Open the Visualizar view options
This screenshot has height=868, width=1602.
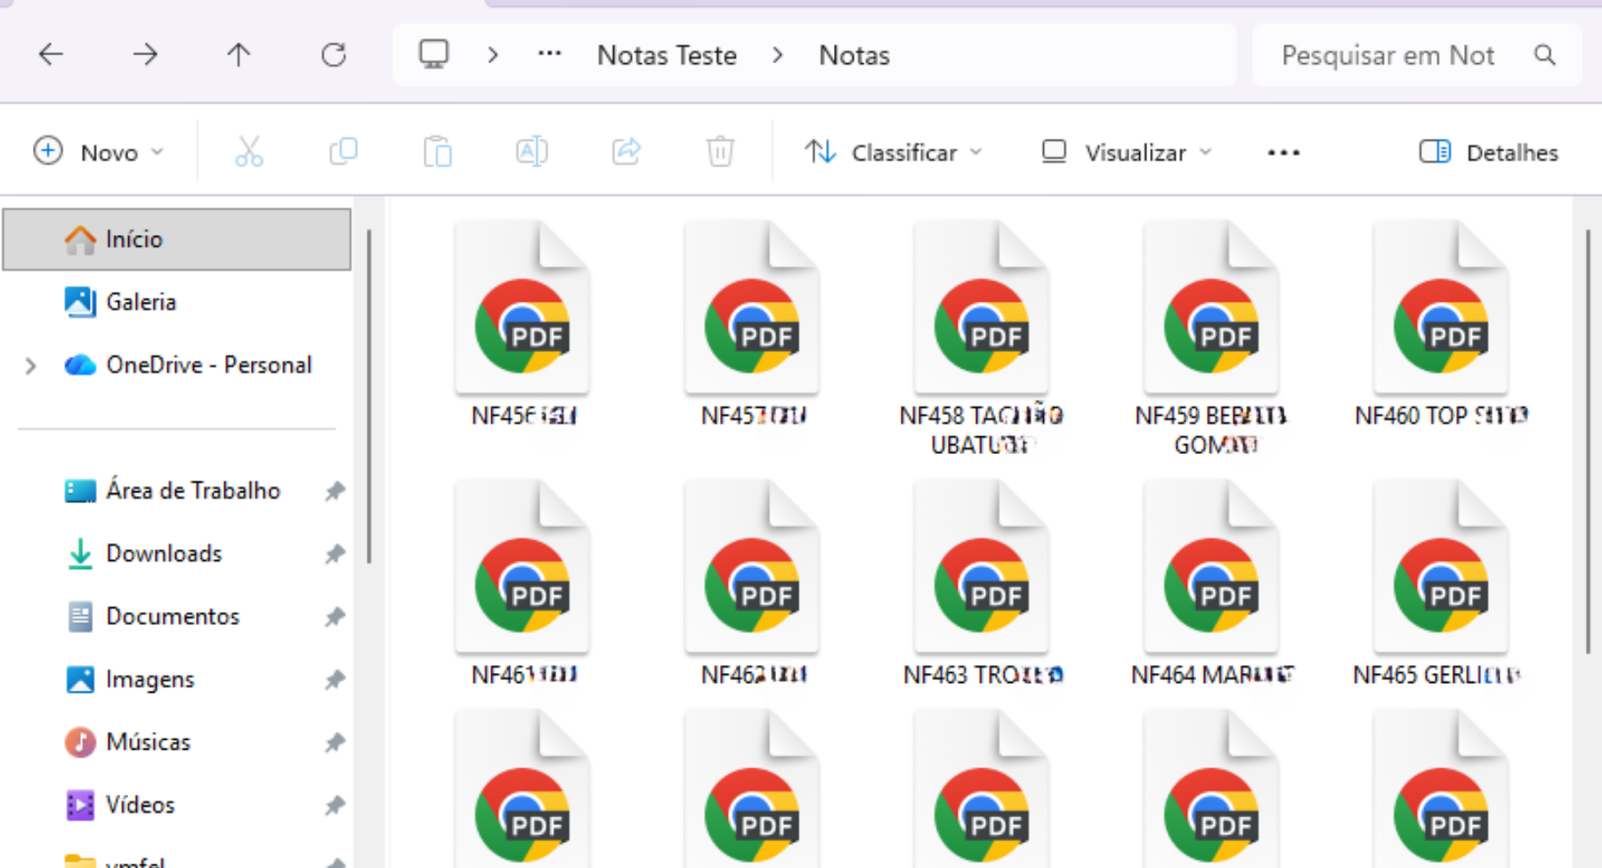[1126, 151]
